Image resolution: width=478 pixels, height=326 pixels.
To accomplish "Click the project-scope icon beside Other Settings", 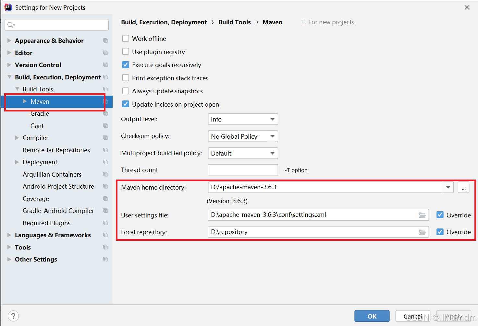I will point(105,259).
